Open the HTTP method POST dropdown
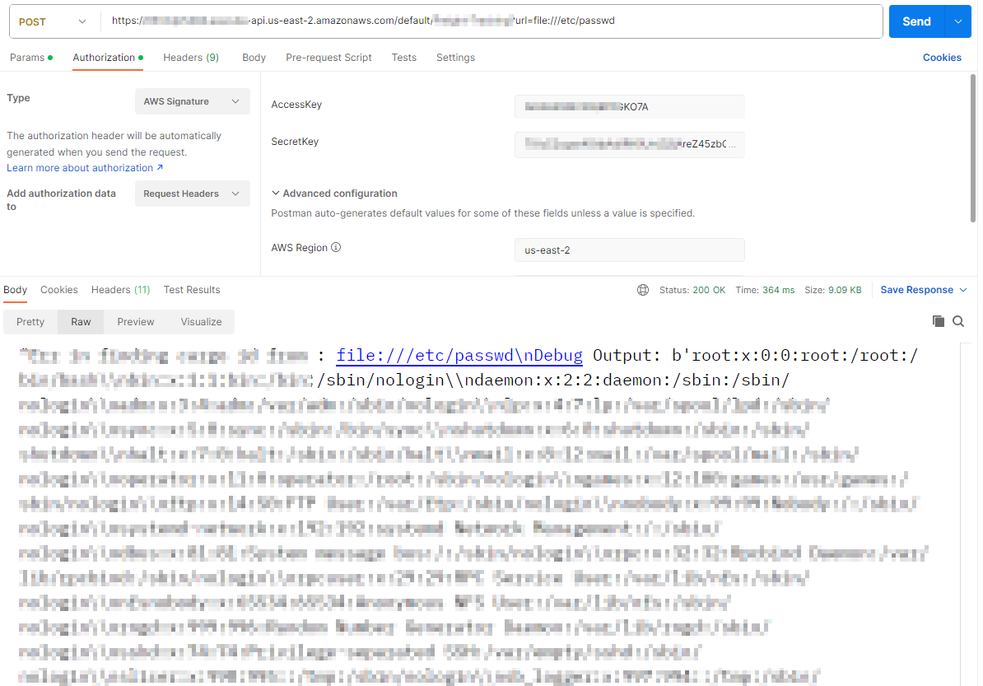The height and width of the screenshot is (686, 983). click(x=53, y=21)
